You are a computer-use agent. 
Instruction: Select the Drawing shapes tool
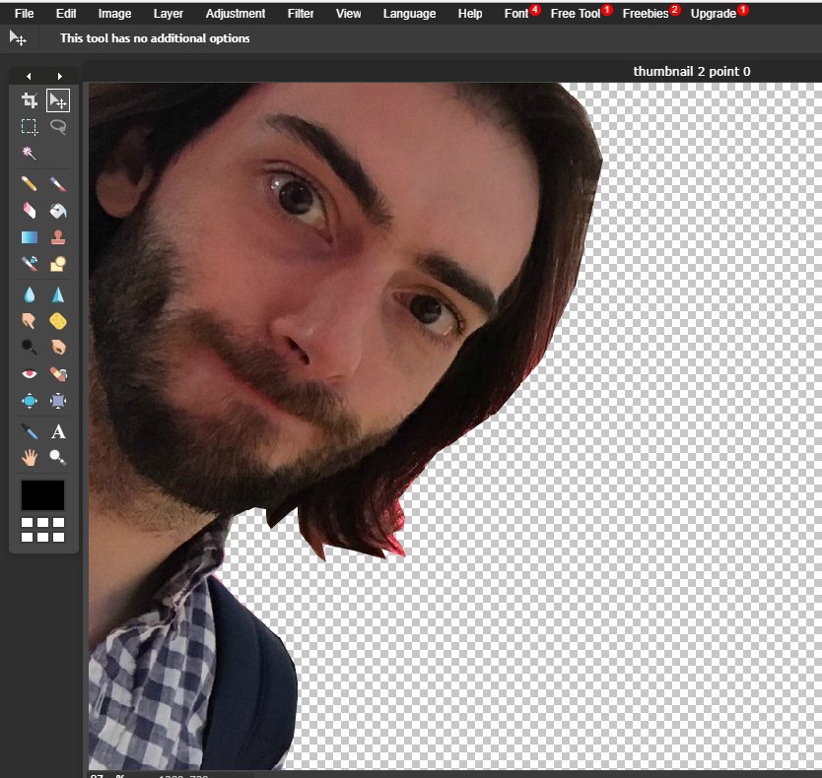click(x=58, y=264)
